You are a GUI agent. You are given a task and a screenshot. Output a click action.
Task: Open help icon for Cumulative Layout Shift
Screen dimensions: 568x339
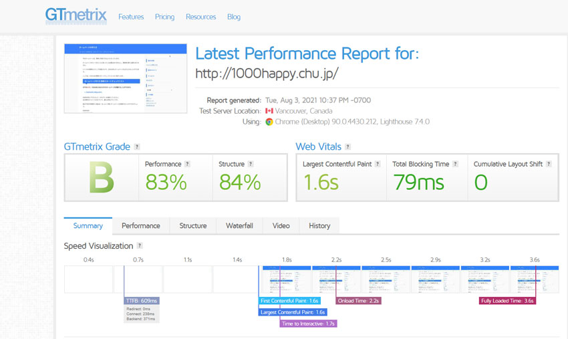tap(549, 164)
